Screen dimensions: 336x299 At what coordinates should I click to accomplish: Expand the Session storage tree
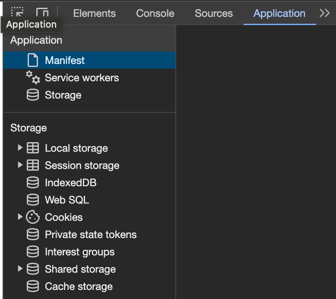click(x=20, y=165)
